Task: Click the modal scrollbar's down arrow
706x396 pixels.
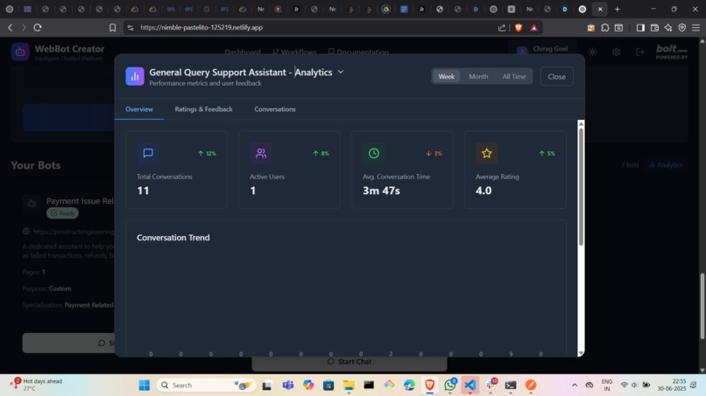Action: pyautogui.click(x=581, y=353)
